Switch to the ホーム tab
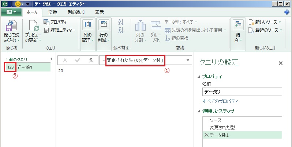Viewport: 292px width, 147px height. 32,12
